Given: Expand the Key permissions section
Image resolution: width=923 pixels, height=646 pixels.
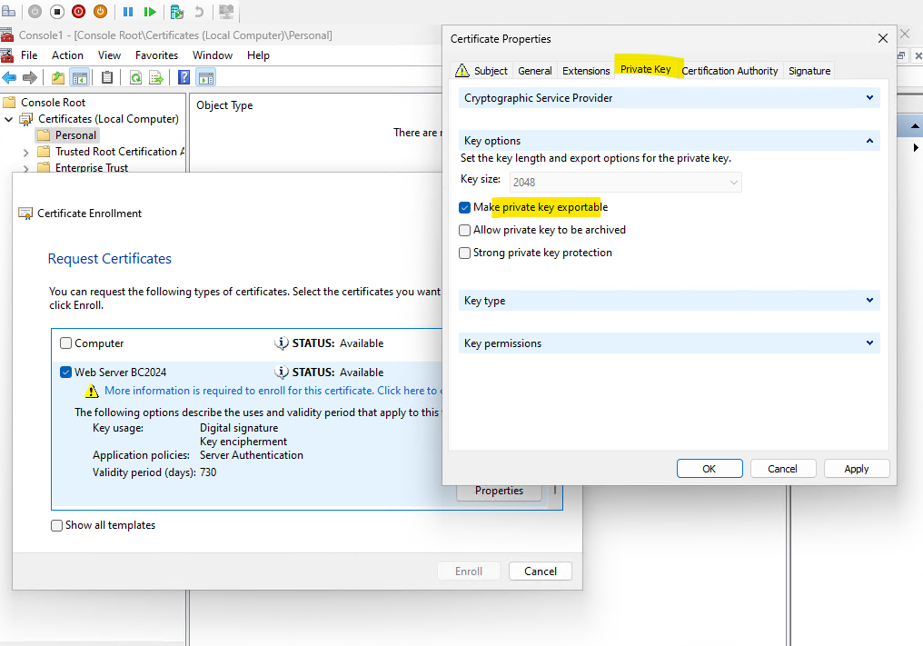Looking at the screenshot, I should click(x=869, y=343).
